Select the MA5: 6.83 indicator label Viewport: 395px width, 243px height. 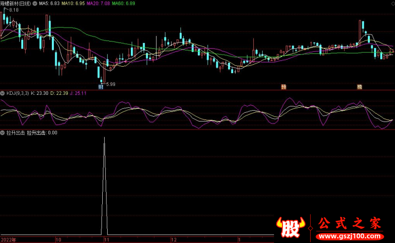pyautogui.click(x=49, y=3)
